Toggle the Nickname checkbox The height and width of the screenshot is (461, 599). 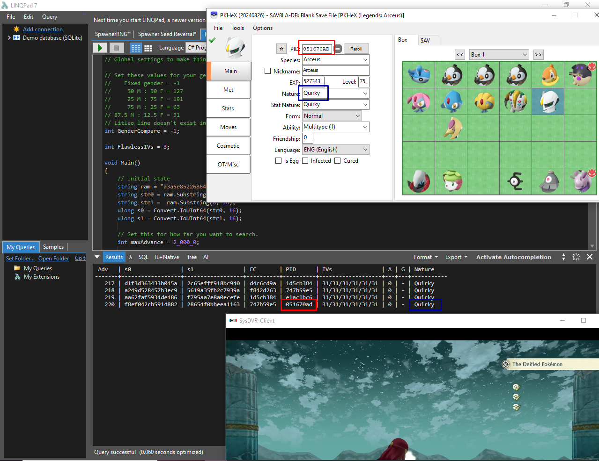tap(268, 71)
